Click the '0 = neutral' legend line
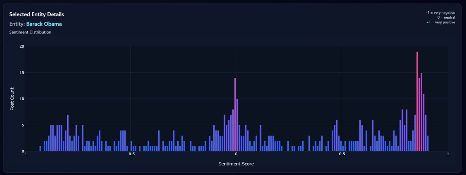The image size is (466, 175). [446, 17]
